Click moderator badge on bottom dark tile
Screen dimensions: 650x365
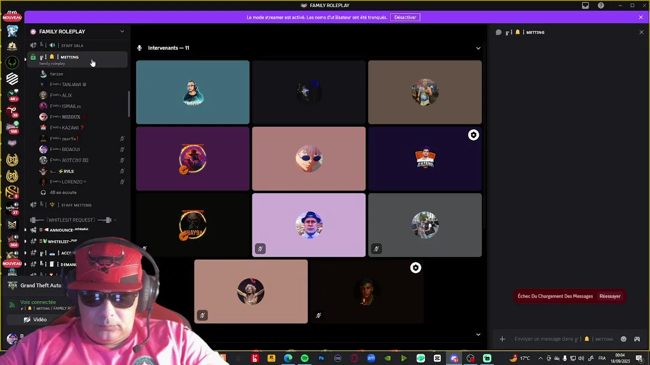[x=415, y=268]
